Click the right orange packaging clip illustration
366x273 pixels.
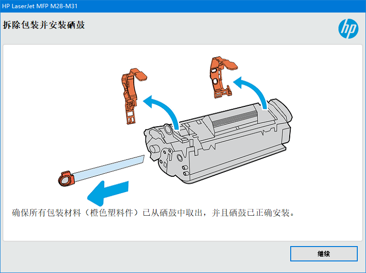click(x=224, y=77)
